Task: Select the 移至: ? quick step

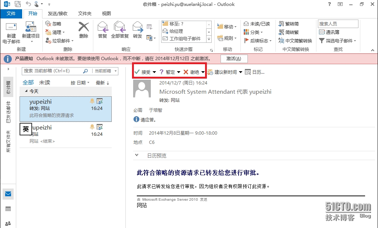Action: pos(184,24)
